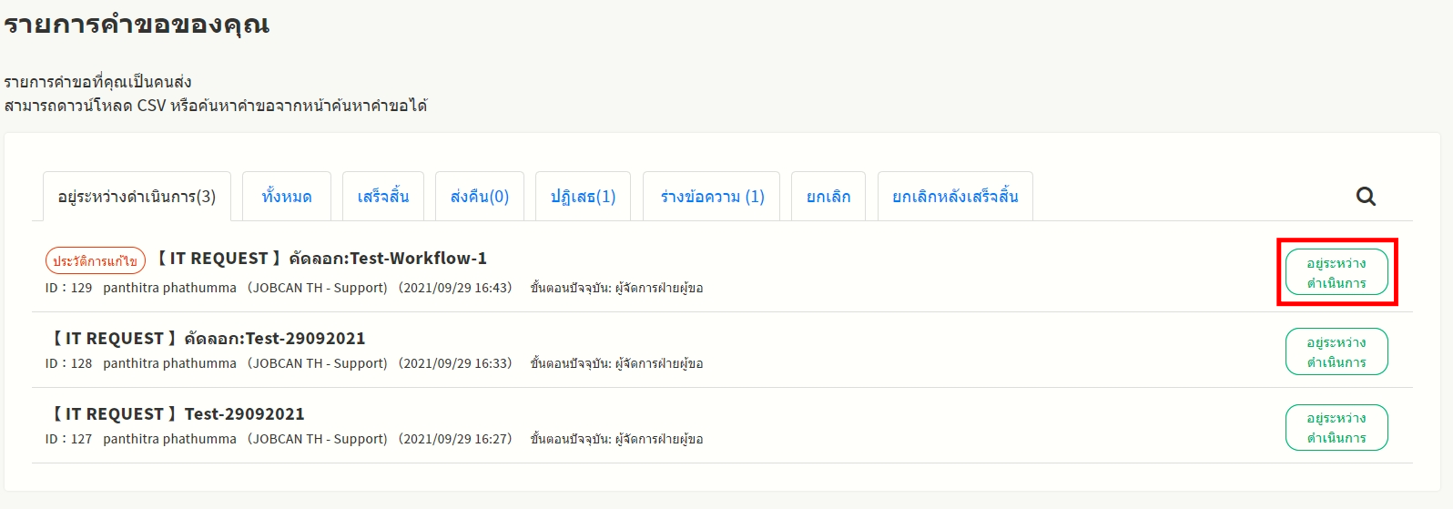Open the เสร็จสิ้น tab
The width and height of the screenshot is (1453, 509).
point(383,197)
